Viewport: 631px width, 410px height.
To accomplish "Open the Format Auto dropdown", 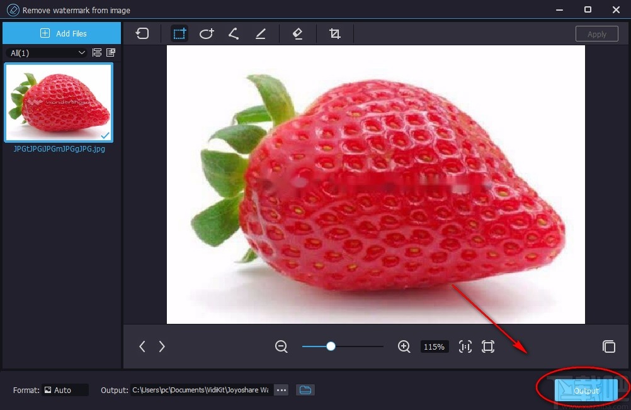I will [x=65, y=390].
